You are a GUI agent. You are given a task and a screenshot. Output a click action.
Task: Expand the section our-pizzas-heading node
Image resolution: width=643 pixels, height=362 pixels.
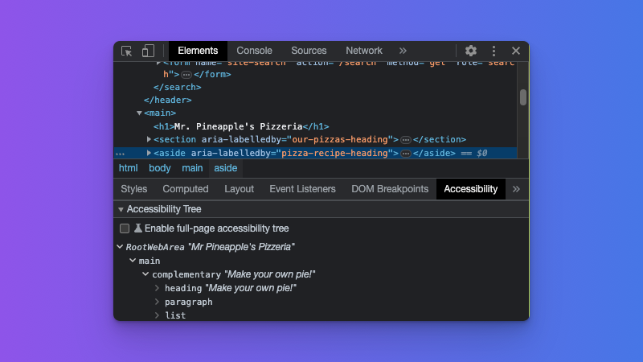[149, 139]
